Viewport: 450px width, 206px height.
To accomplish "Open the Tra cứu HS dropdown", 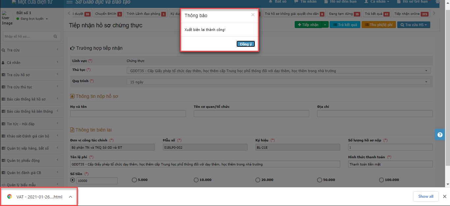I will click(x=414, y=25).
